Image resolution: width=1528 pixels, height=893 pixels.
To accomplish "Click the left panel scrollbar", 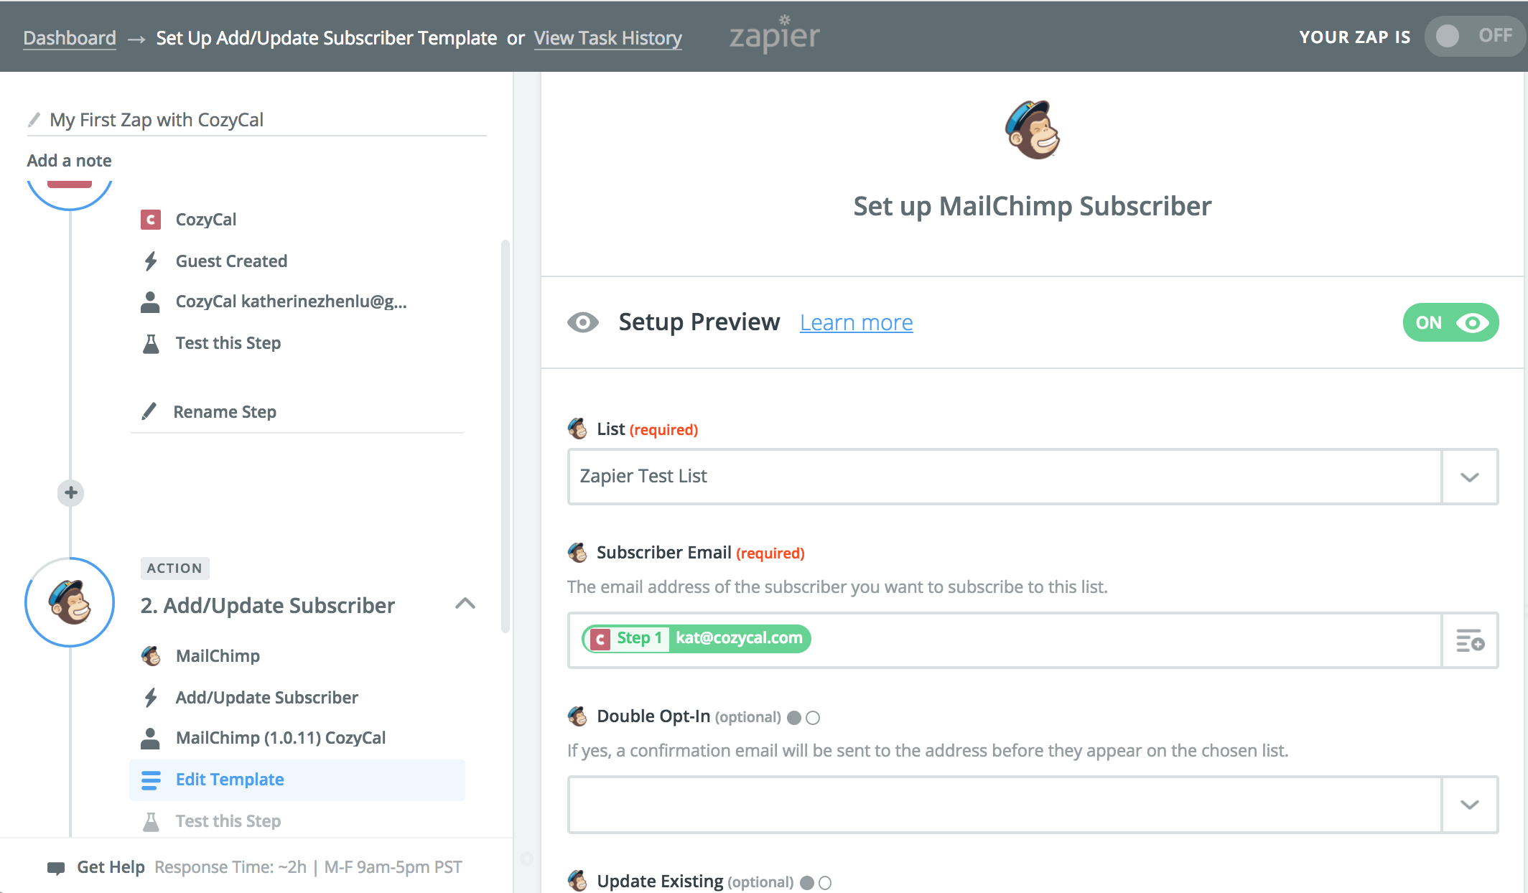I will 506,431.
